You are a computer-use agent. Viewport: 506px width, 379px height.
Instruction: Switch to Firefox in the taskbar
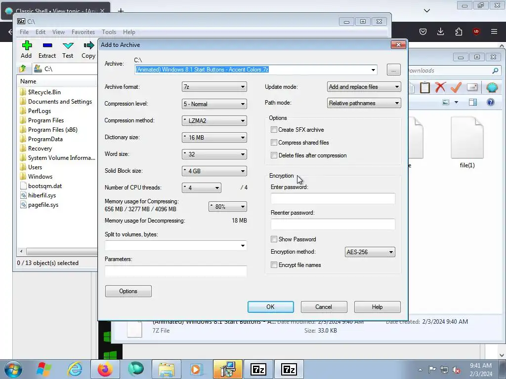(105, 369)
